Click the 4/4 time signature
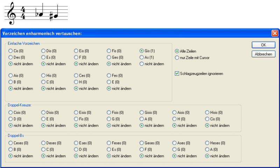This screenshot has height=168, width=280. 23,14
